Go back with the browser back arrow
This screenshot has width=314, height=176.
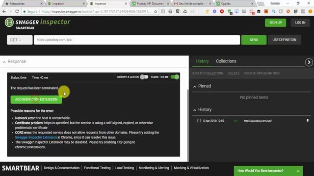click(4, 11)
